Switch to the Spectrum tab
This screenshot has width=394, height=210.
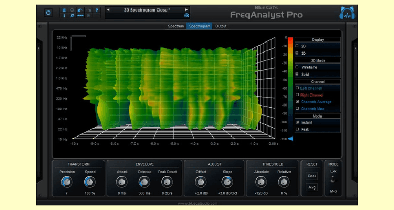(175, 26)
